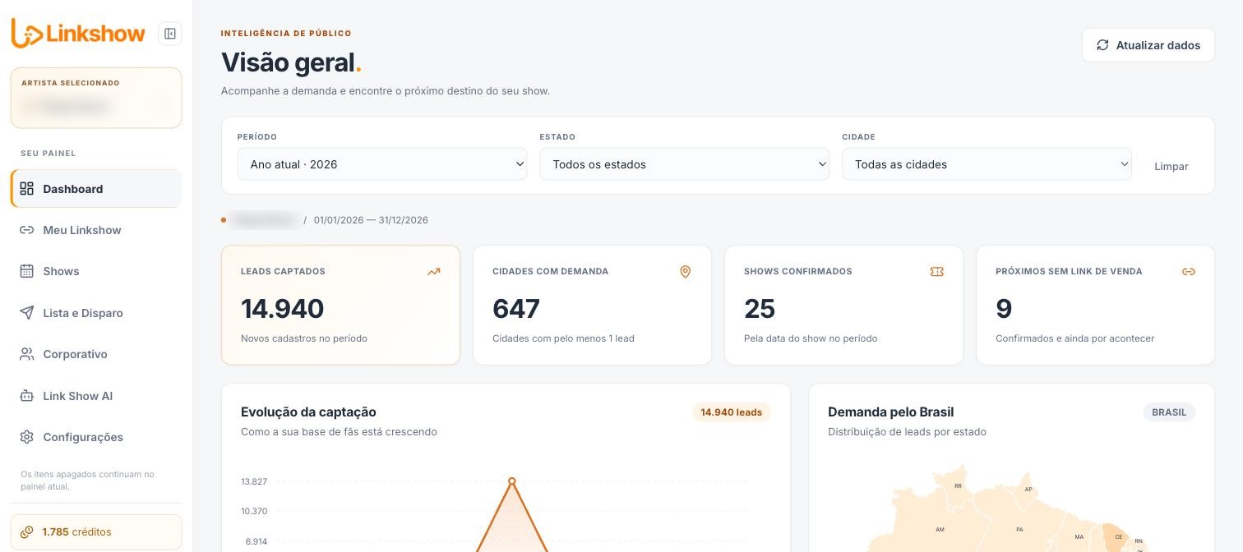Click the 10.370 axis label
Image resolution: width=1243 pixels, height=552 pixels.
[254, 511]
